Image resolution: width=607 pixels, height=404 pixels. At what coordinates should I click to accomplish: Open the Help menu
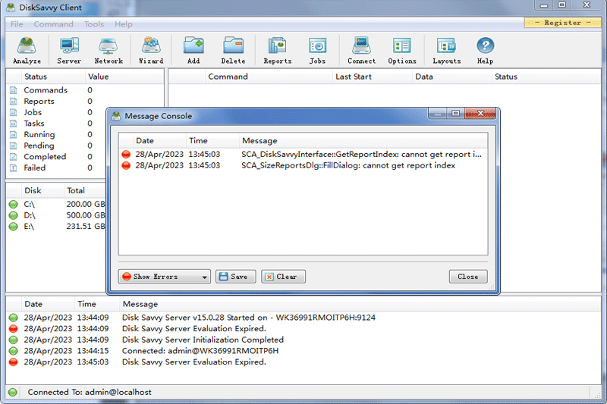click(124, 24)
